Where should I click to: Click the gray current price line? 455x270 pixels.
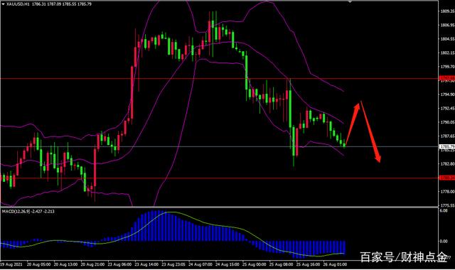click(x=219, y=147)
